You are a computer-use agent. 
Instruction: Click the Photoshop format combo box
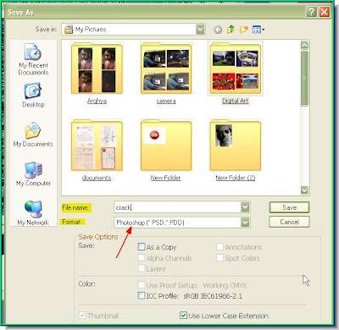[x=182, y=223]
